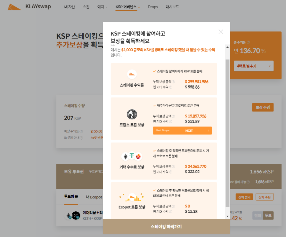This screenshot has height=237, width=286.
Task: Click the 4배로 낮추기 button
Action: coord(254,66)
